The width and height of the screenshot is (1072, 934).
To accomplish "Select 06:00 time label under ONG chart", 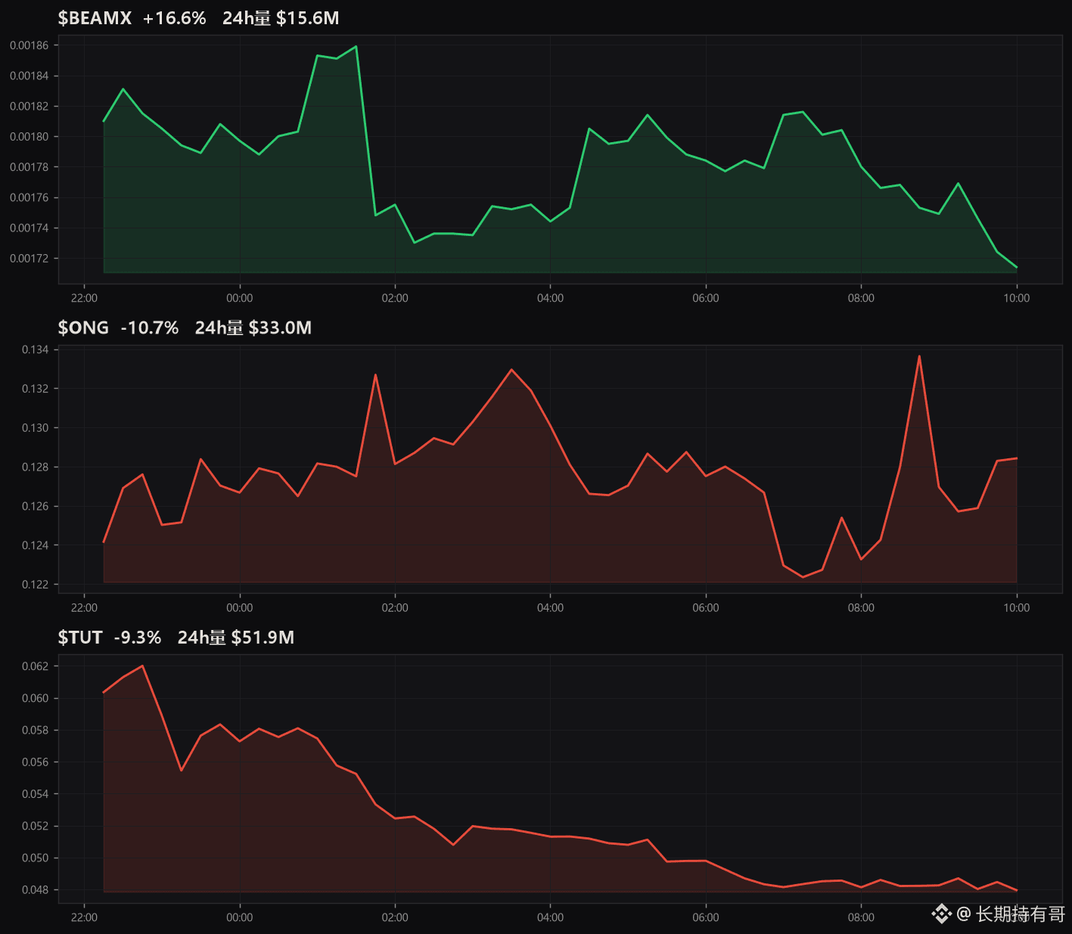I will point(706,608).
